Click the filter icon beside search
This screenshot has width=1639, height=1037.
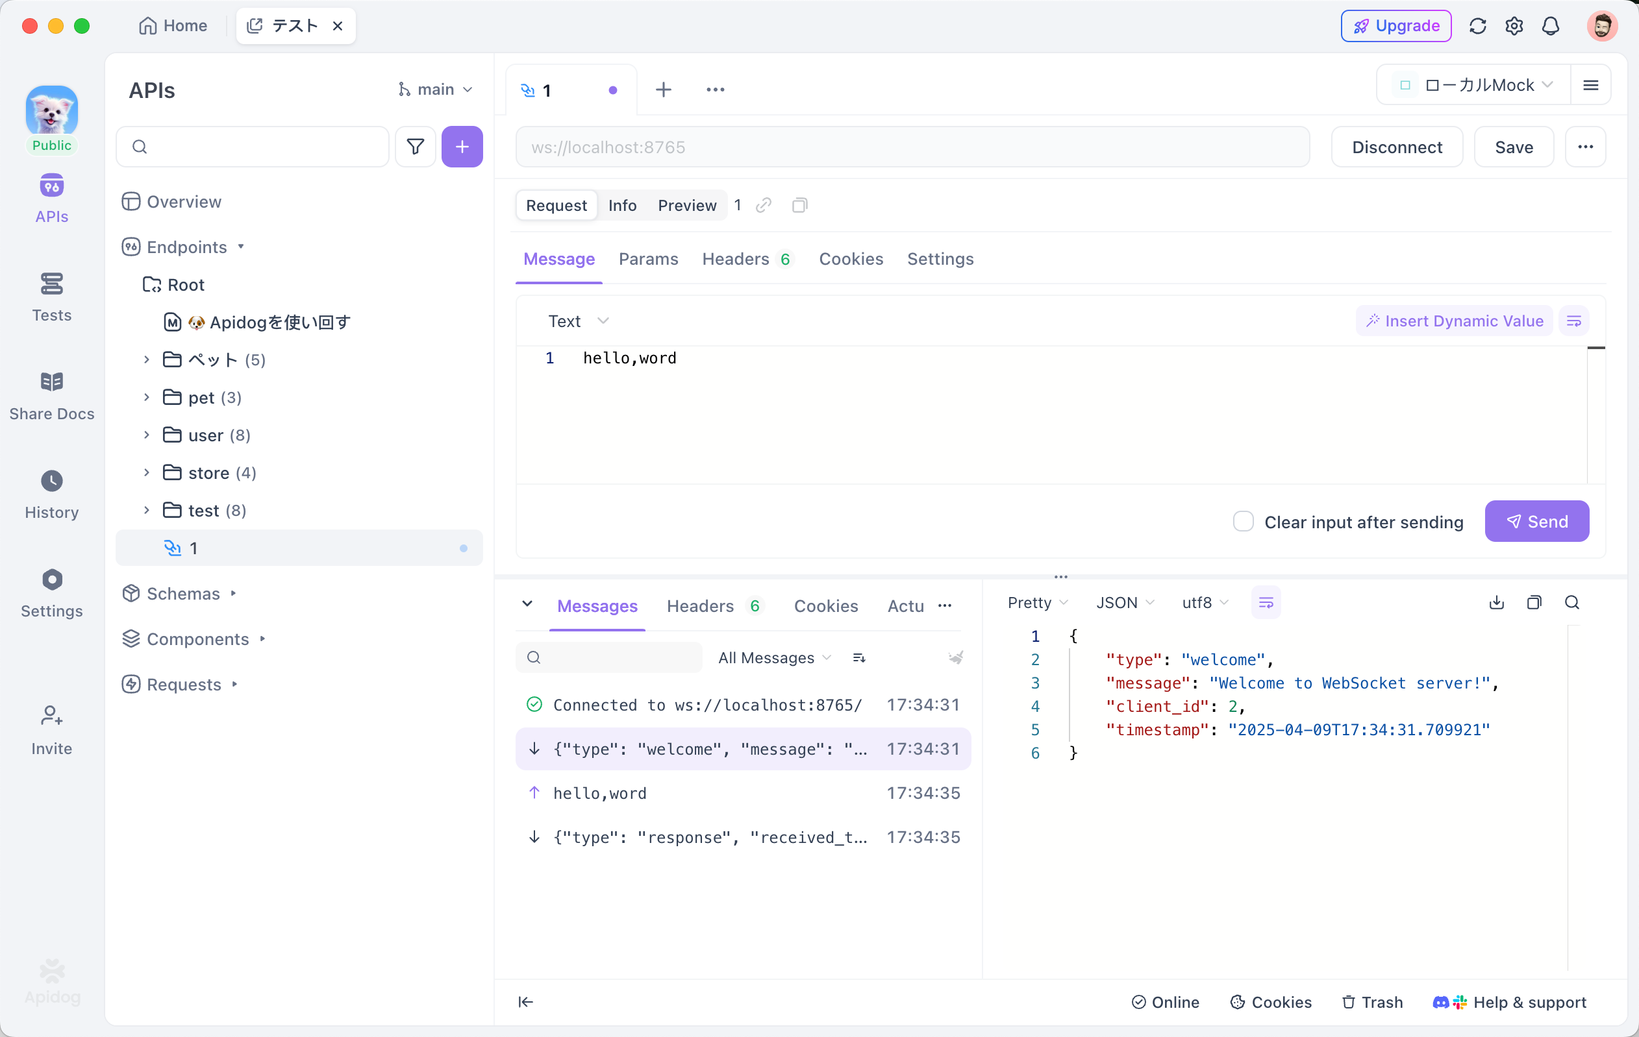pos(415,146)
